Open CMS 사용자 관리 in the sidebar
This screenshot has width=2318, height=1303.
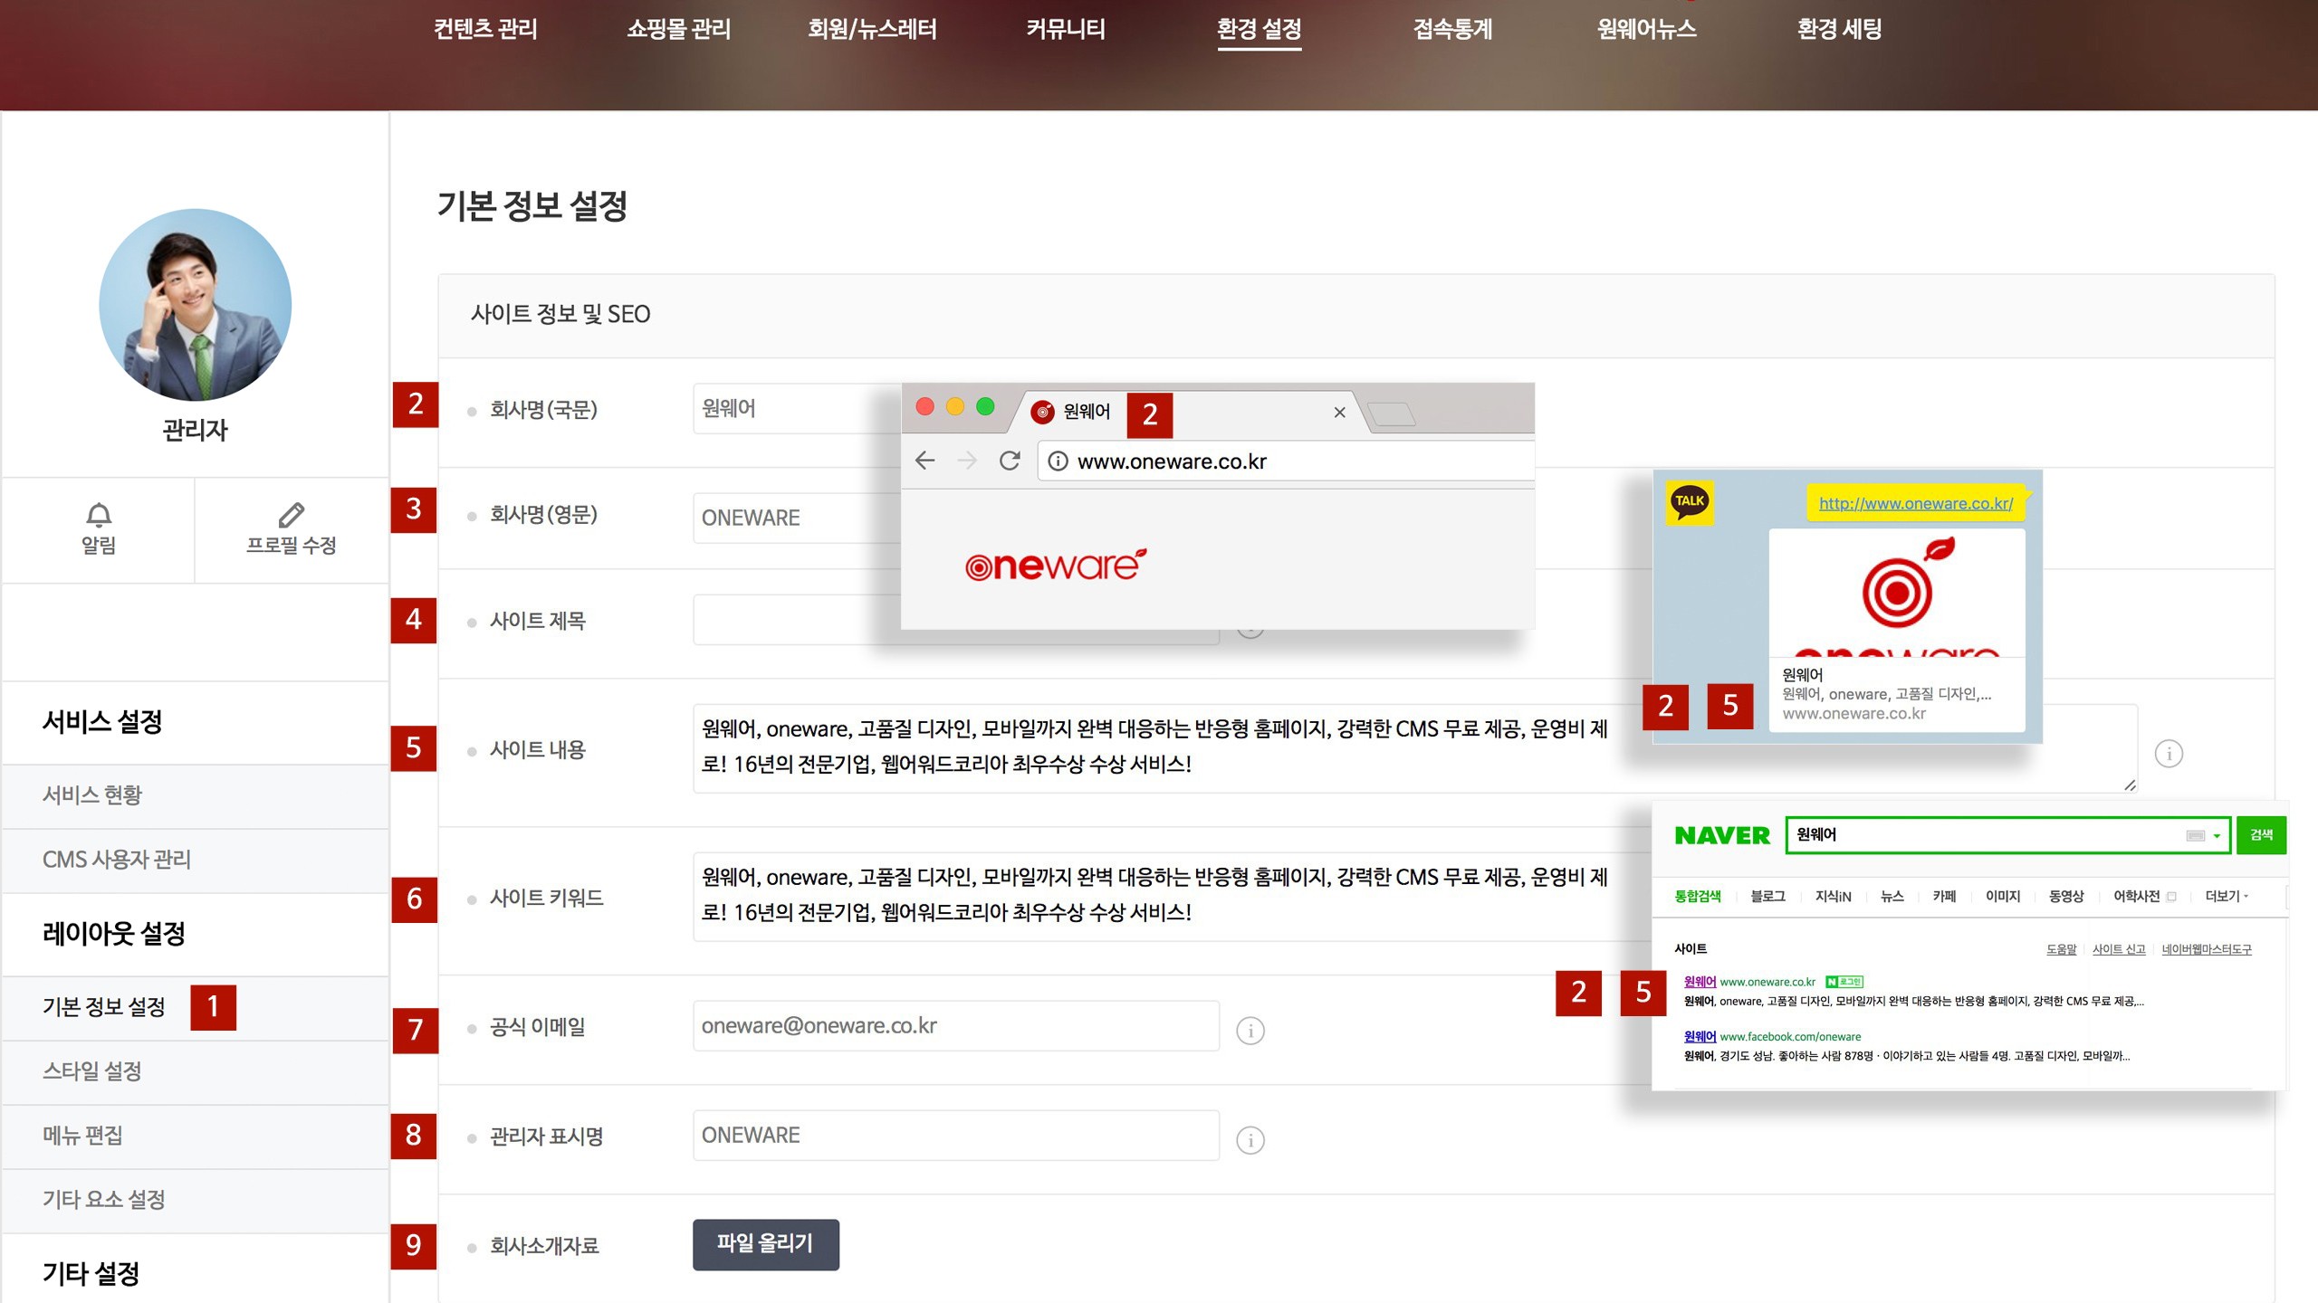[195, 860]
